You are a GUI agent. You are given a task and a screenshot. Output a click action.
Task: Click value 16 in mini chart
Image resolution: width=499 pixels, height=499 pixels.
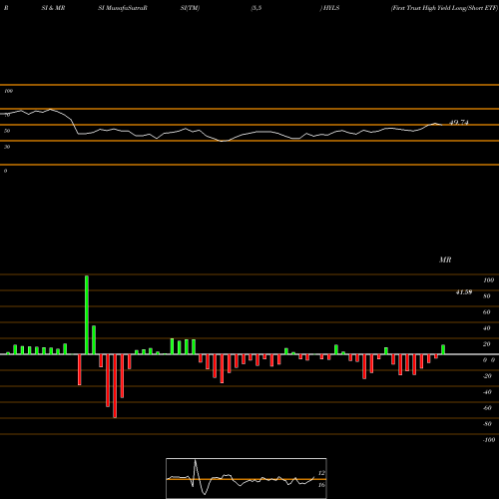point(321,485)
